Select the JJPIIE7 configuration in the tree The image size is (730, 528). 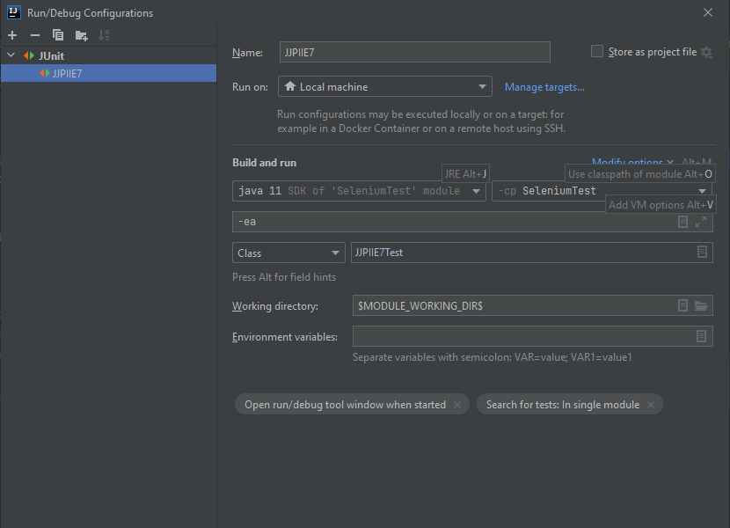(x=108, y=73)
